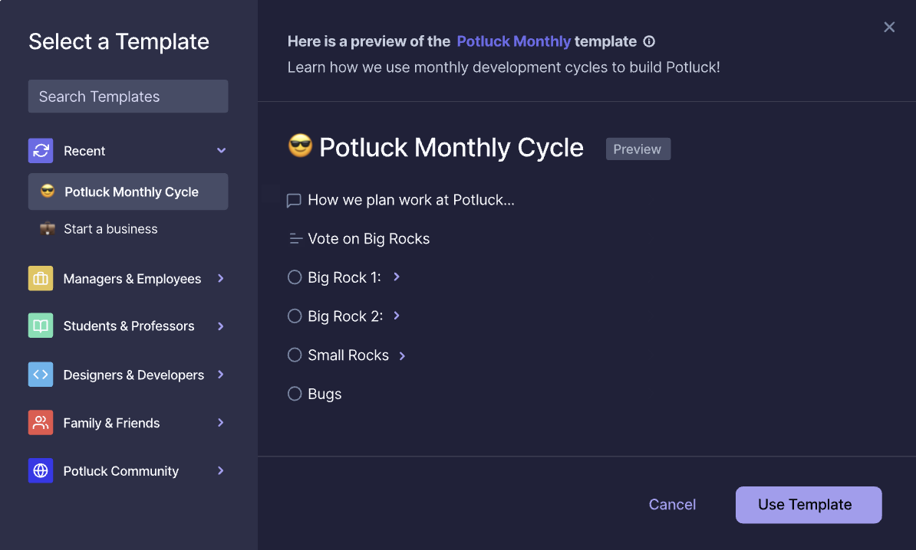Screen dimensions: 916x550
Task: Expand Big Rock 2 subtasks arrow
Action: 397,316
